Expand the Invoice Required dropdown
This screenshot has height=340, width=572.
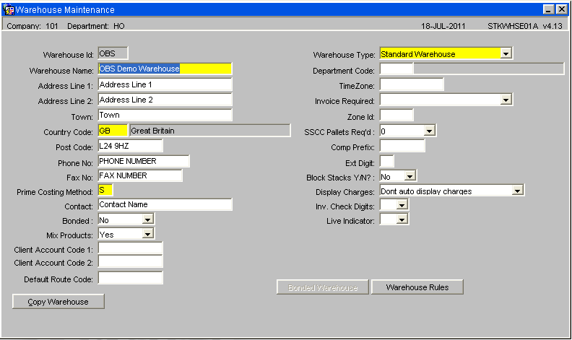point(506,100)
